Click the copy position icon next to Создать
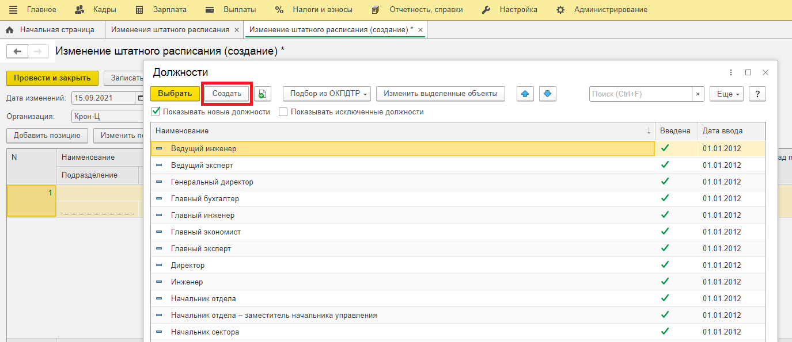 [263, 94]
